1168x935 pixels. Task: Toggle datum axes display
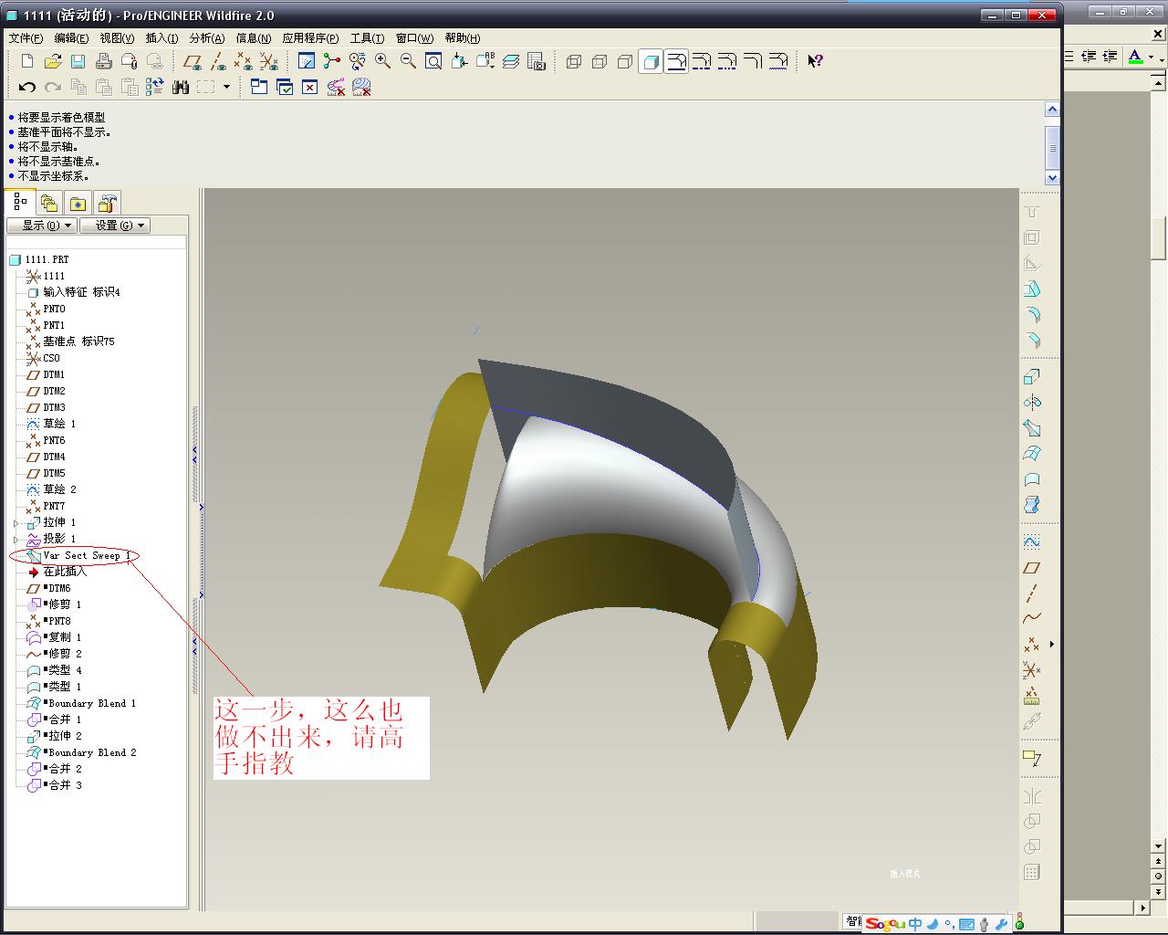(x=217, y=61)
